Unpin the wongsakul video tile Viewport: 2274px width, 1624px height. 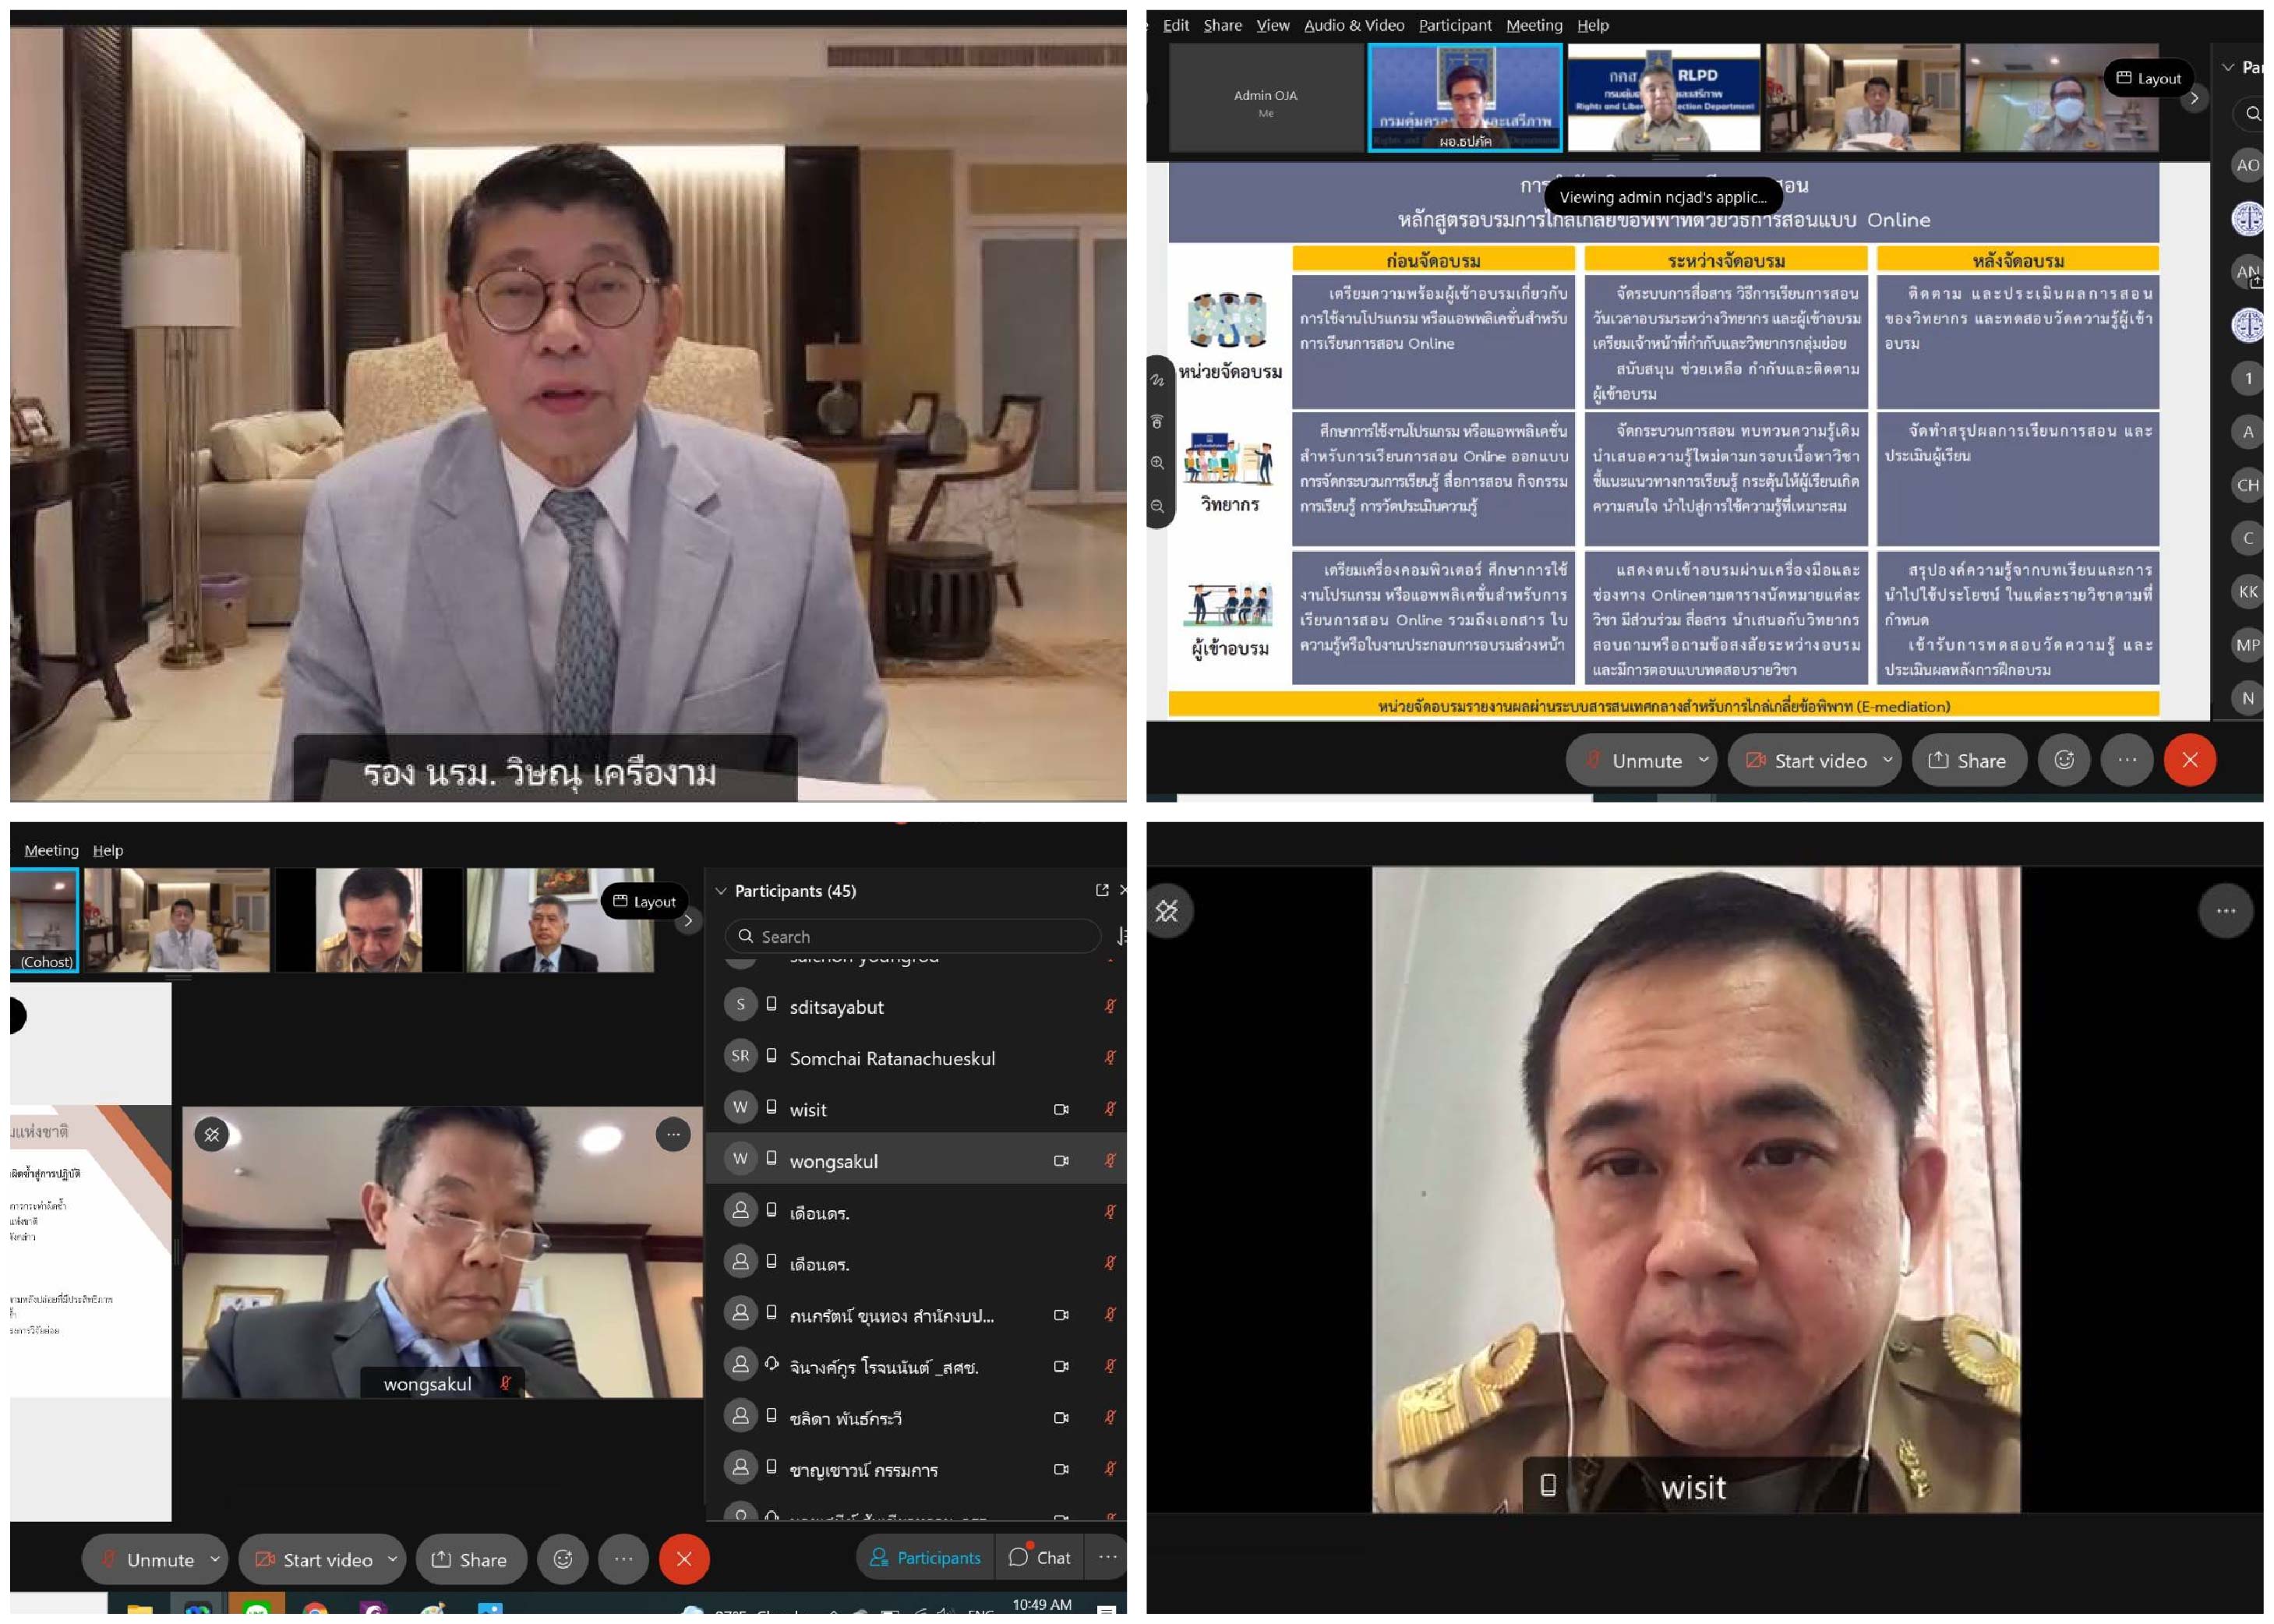(x=212, y=1134)
